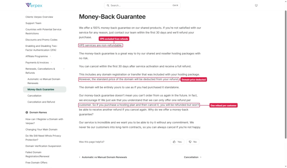Open Discounts and Promo Codes article
Image resolution: width=287 pixels, height=168 pixels.
click(41, 40)
